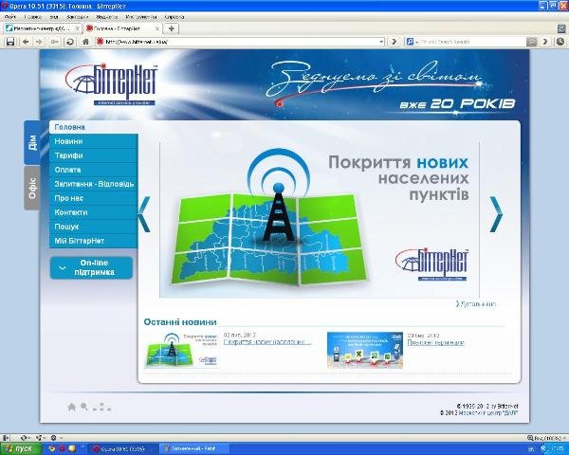The width and height of the screenshot is (569, 455).
Task: Close the Головна - БіттерНет tab
Action: pyautogui.click(x=157, y=28)
